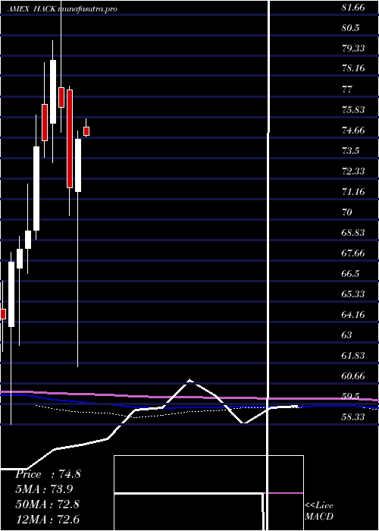Viewport: 379px width, 531px height.
Task: Click the <<Live MACD label
Action: [x=319, y=511]
